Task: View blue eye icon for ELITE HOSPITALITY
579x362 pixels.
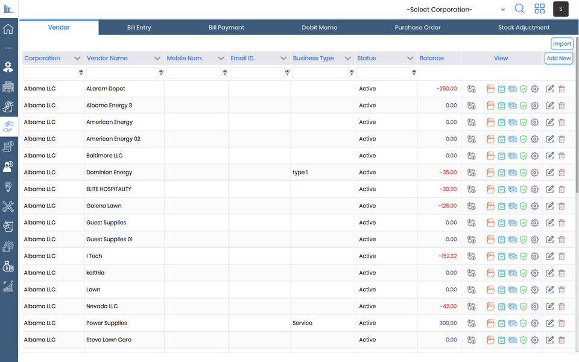Action: (x=513, y=189)
